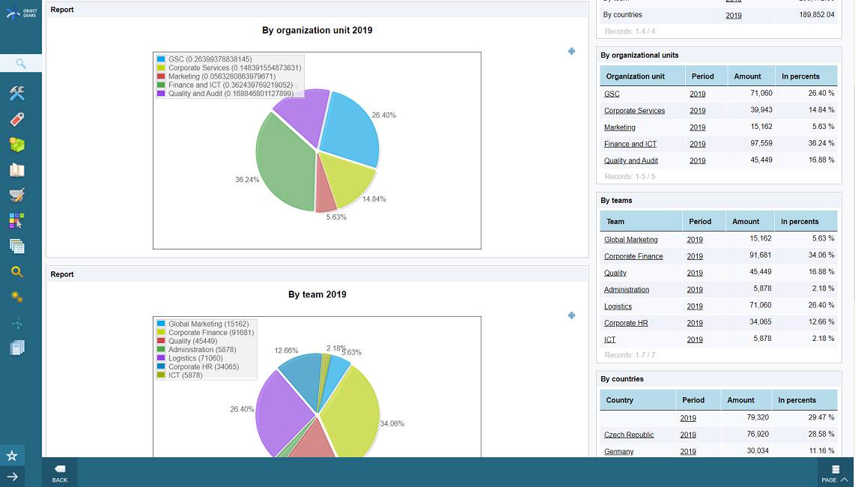
Task: Click the blue network nodes sidebar icon
Action: 17,323
